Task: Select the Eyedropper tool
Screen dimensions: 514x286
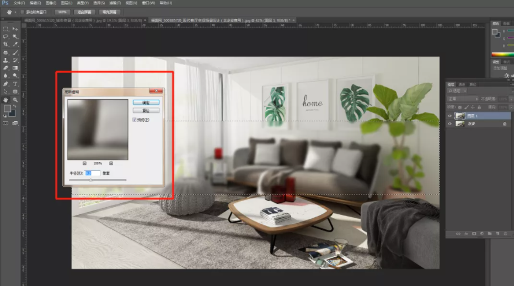Action: coord(15,44)
